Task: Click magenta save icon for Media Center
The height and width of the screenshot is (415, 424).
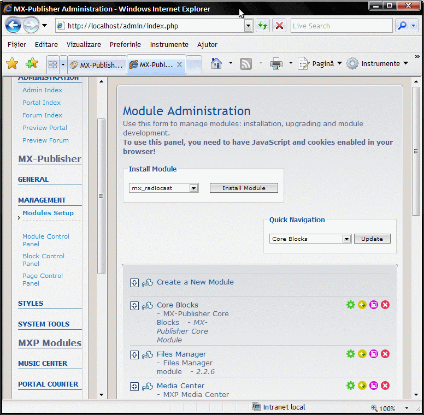Action: 374,386
